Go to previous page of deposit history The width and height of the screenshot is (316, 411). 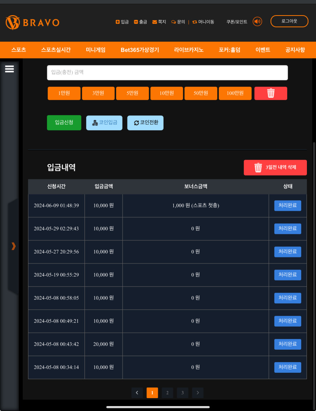[x=137, y=393]
